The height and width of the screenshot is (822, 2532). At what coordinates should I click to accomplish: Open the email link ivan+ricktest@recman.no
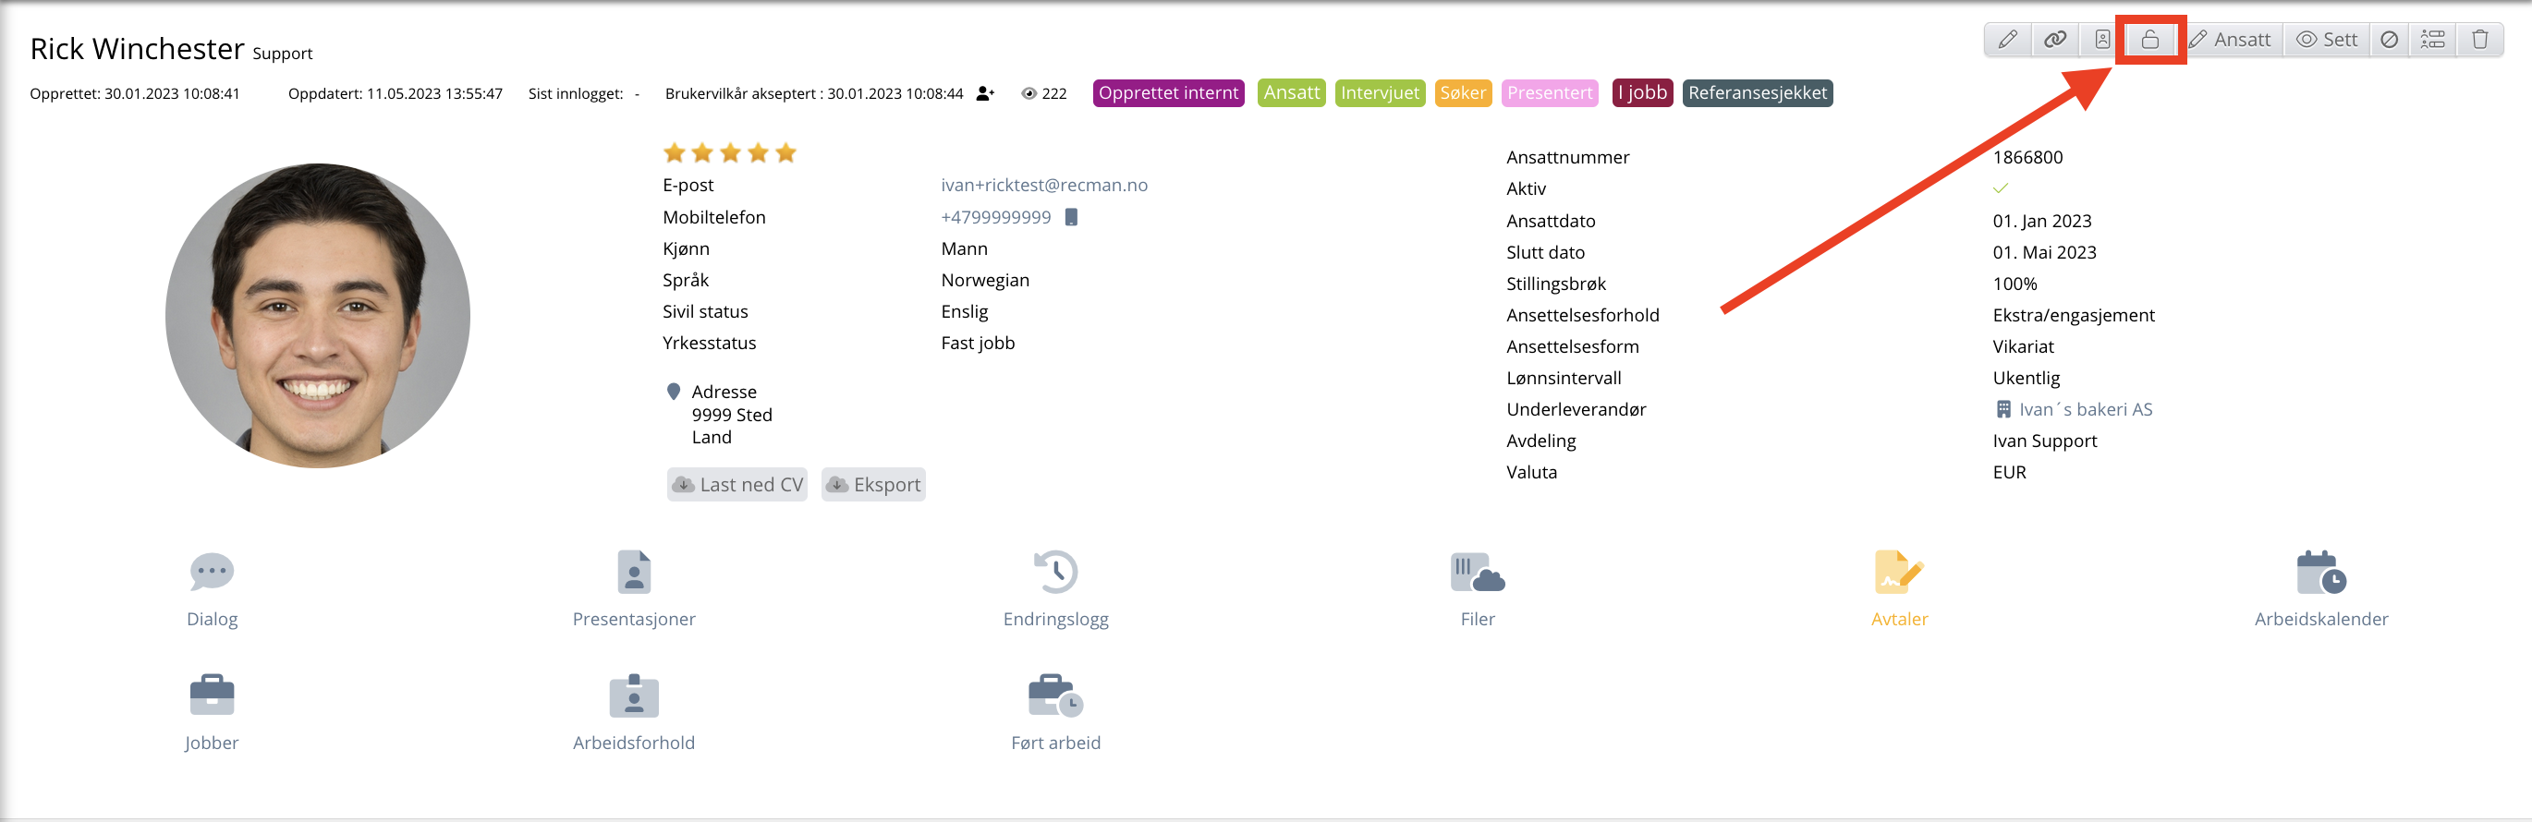click(1044, 185)
